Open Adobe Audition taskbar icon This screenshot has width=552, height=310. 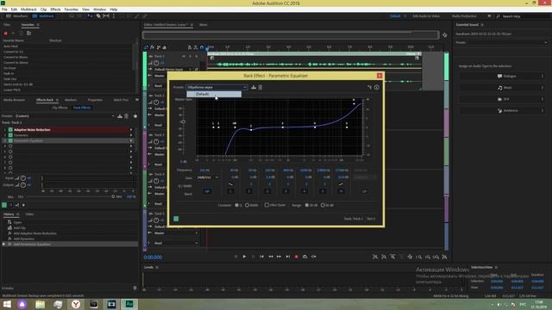coord(129,304)
